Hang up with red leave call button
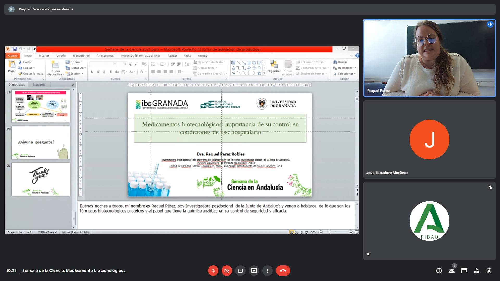500x281 pixels. tap(283, 271)
